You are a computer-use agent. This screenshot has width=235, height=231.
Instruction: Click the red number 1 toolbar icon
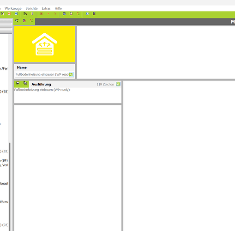(55, 14)
